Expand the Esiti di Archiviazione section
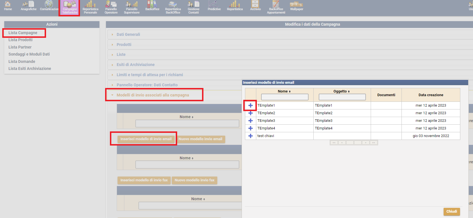This screenshot has width=473, height=218. tap(135, 65)
